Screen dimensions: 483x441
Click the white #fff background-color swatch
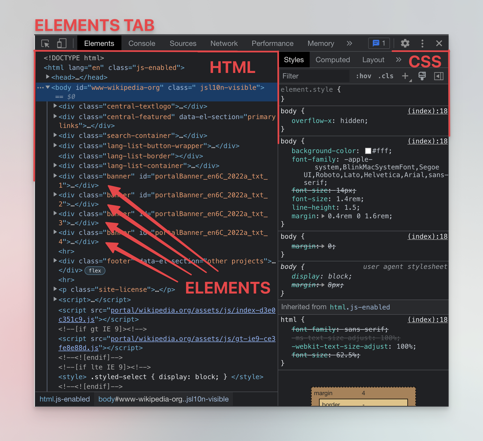(x=368, y=151)
